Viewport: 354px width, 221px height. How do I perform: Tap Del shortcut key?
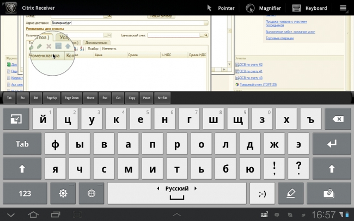(x=36, y=98)
